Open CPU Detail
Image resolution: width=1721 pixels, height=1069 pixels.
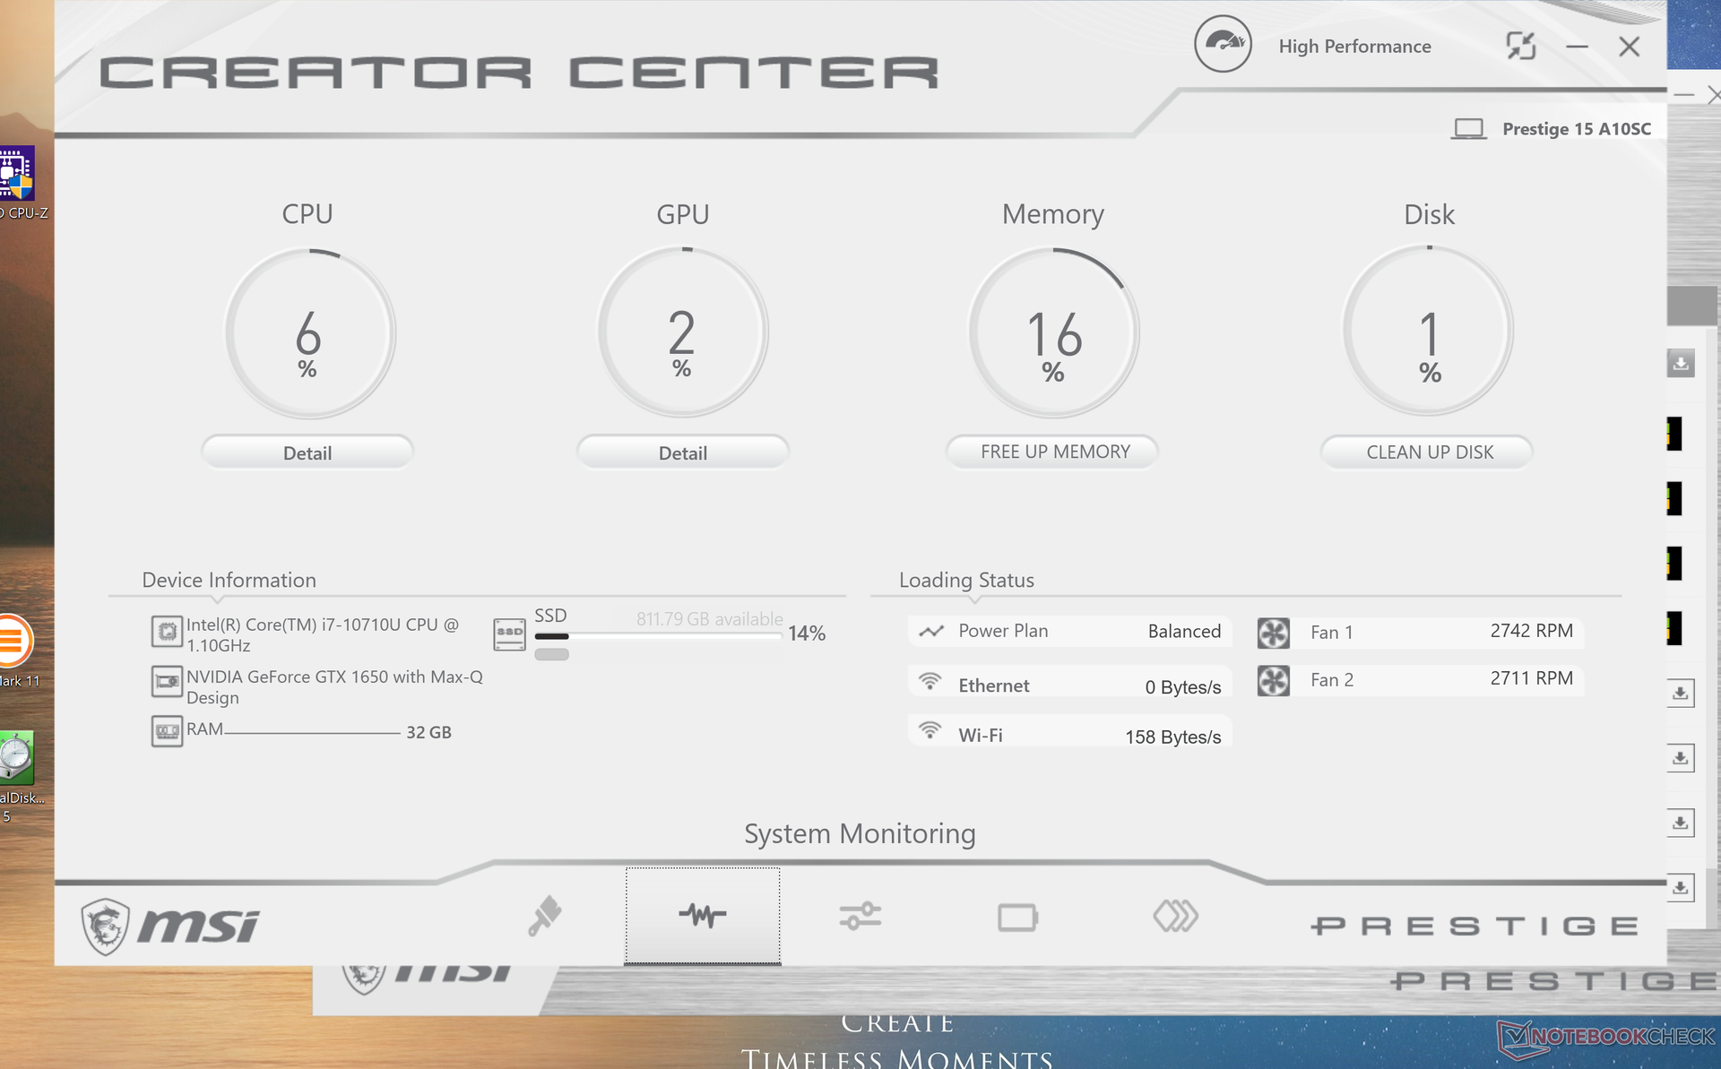tap(307, 453)
